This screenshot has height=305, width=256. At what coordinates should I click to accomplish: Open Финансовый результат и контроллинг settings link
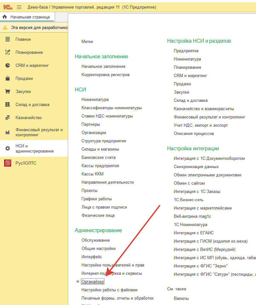coord(210,117)
